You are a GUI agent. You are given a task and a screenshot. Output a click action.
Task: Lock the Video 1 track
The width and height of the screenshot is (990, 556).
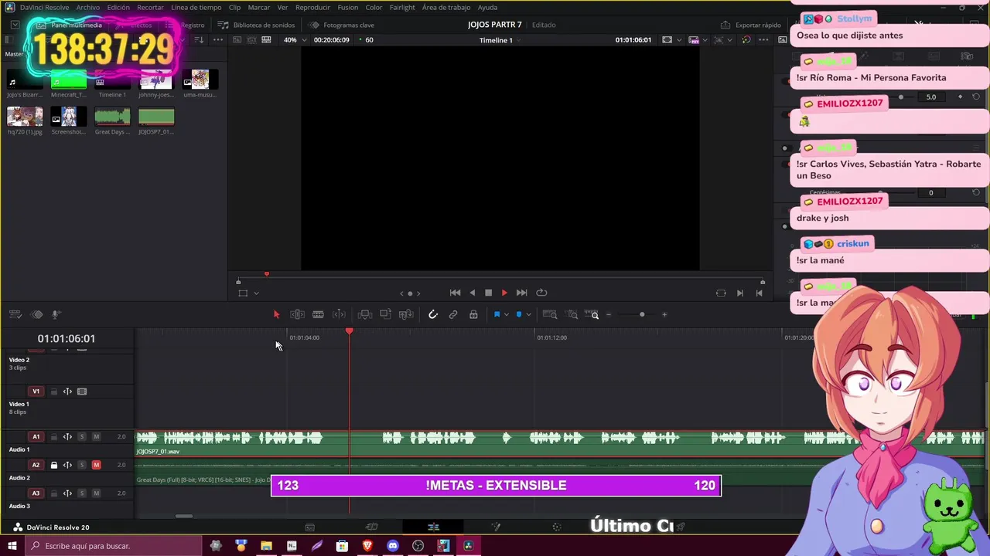tap(53, 392)
